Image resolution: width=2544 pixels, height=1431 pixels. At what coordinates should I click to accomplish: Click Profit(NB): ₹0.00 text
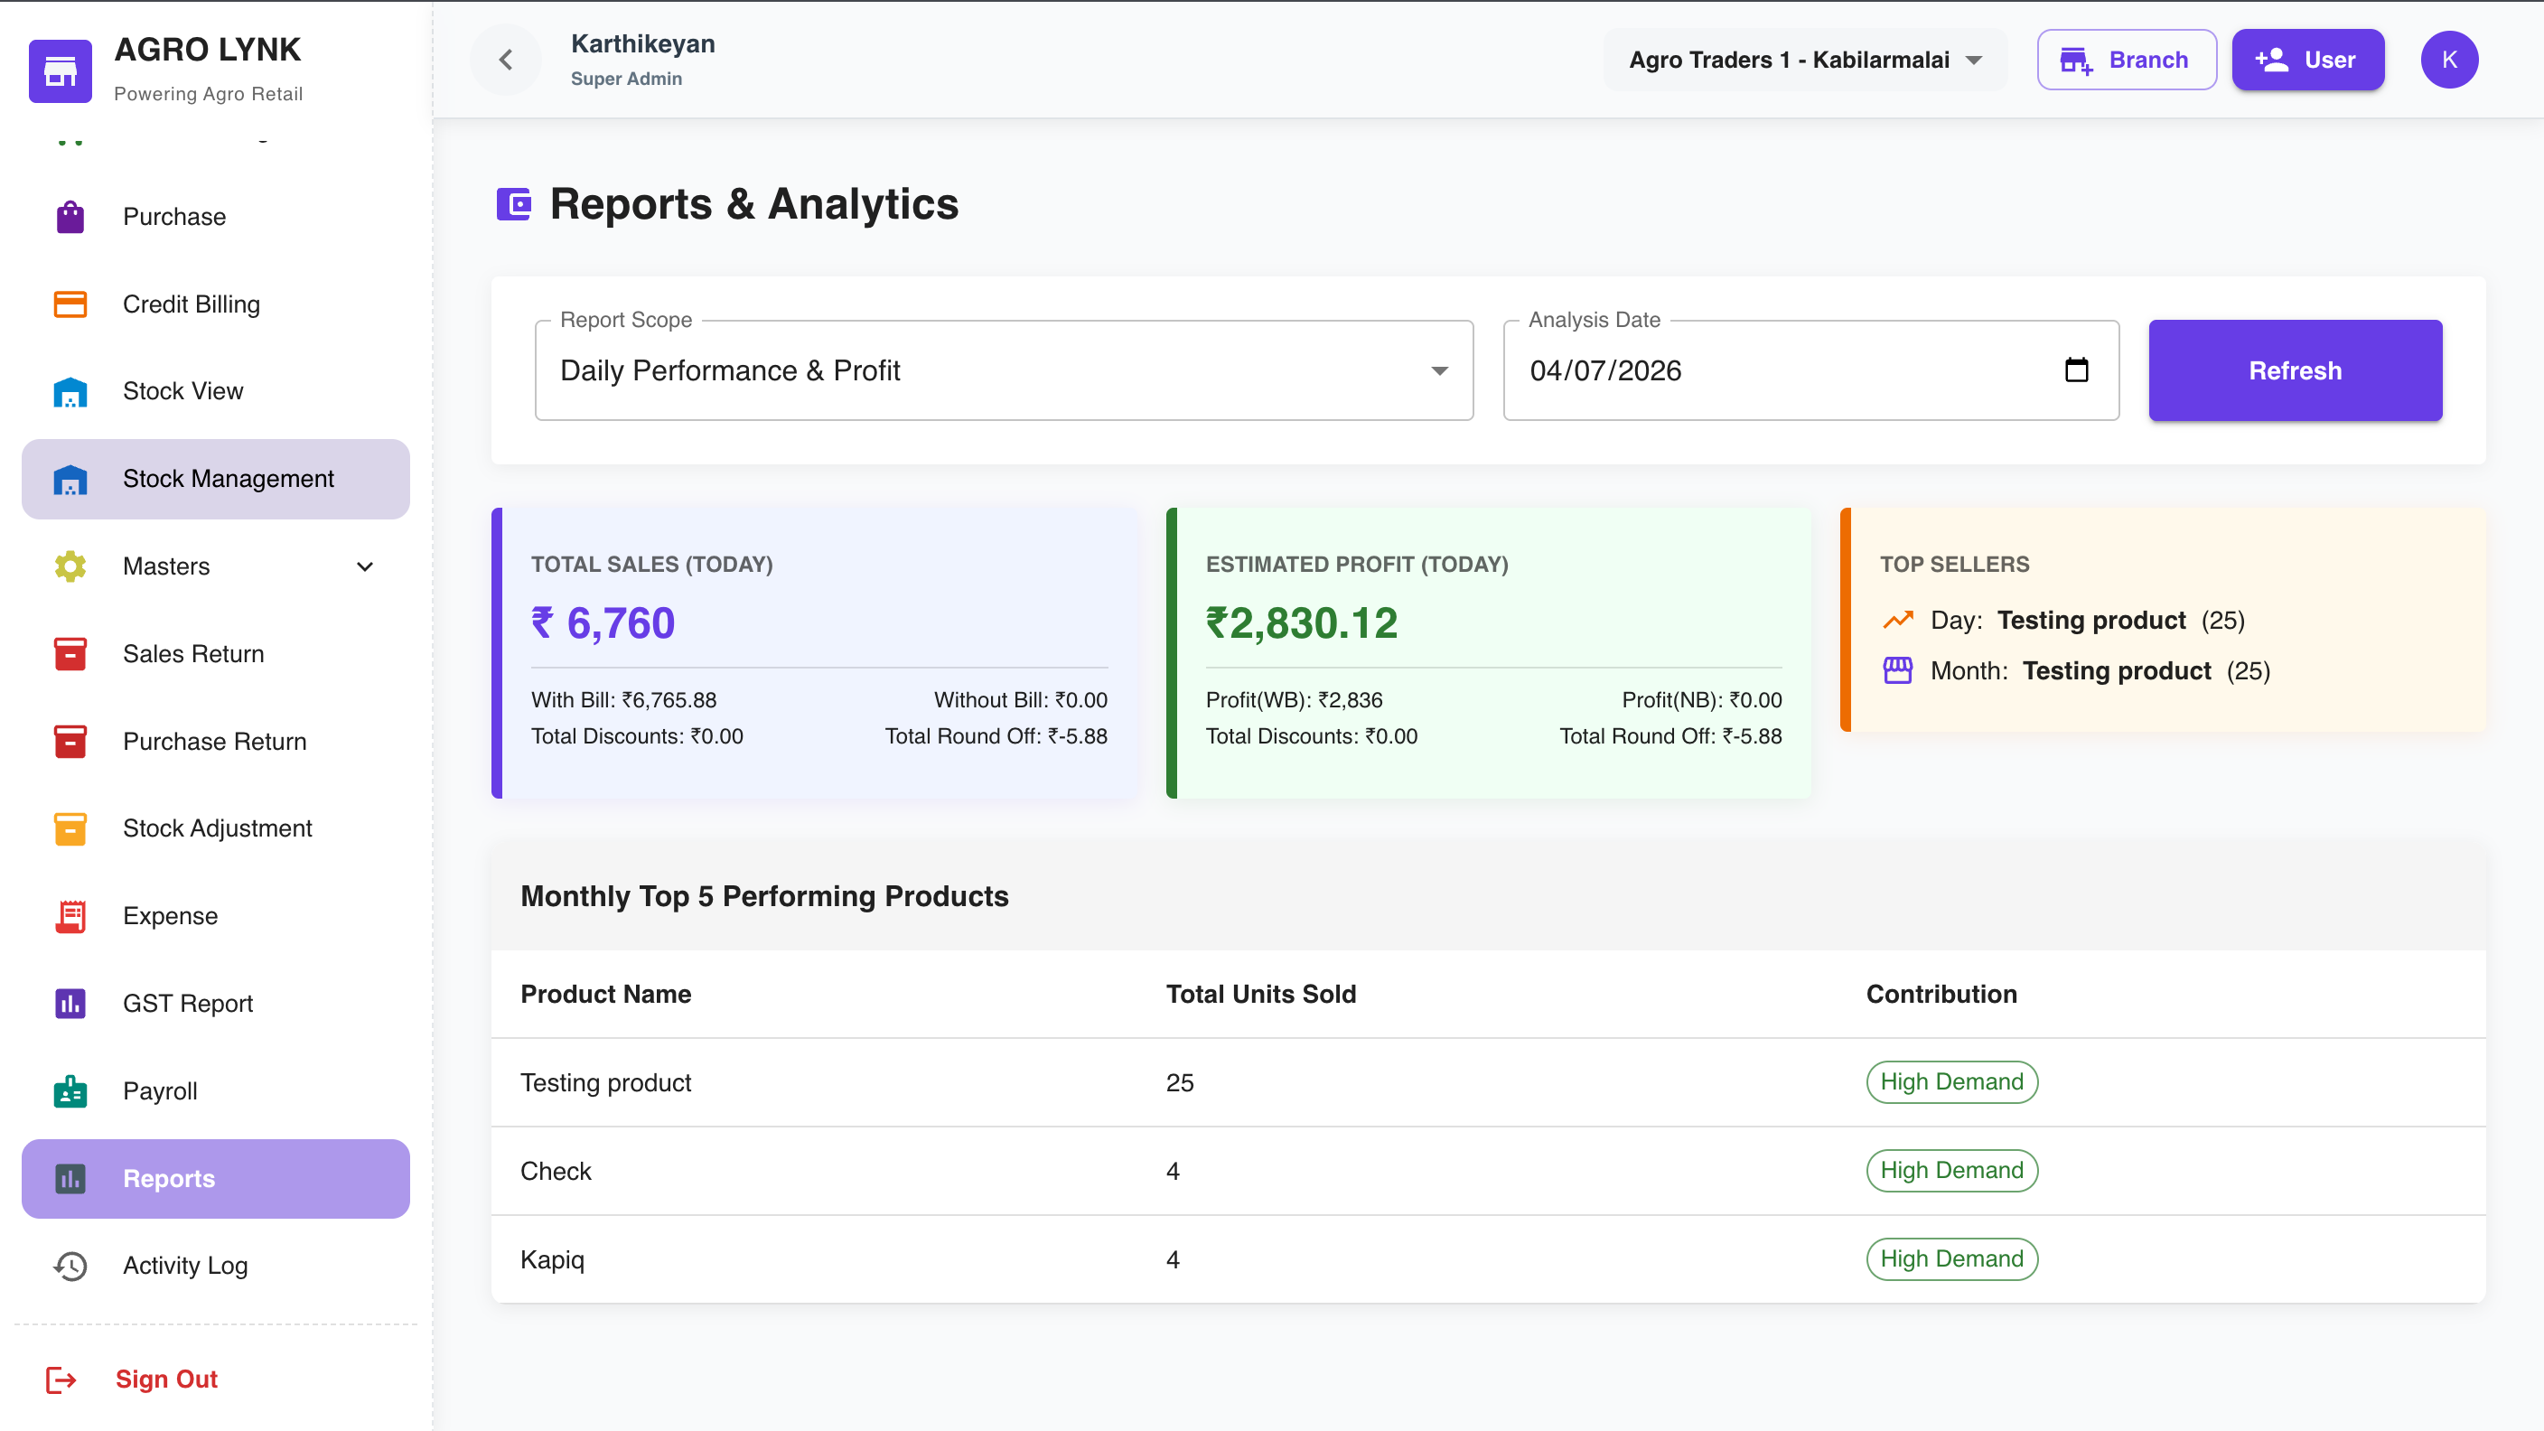point(1702,700)
